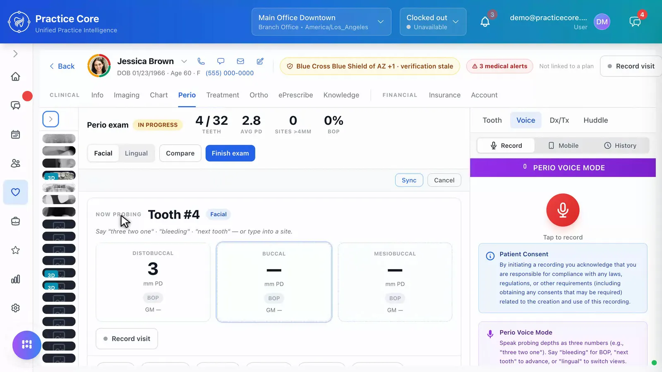Click the 3 medical alerts badge
This screenshot has width=662, height=372.
(499, 66)
